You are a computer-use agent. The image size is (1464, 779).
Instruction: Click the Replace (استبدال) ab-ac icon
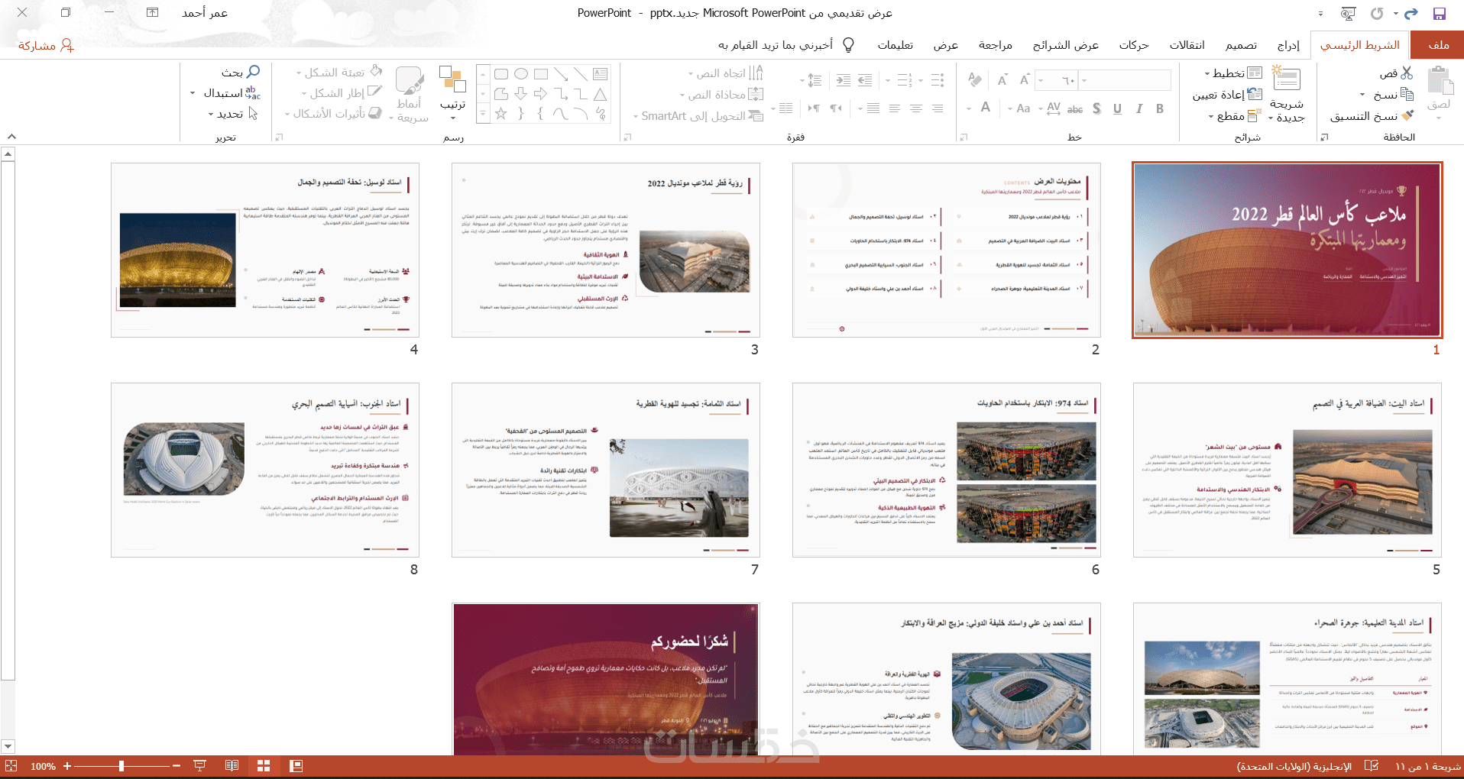point(253,93)
